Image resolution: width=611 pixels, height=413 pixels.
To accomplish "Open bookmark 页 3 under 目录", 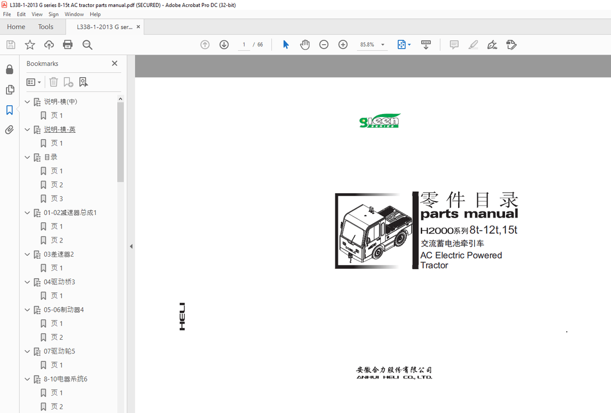I will coord(57,199).
